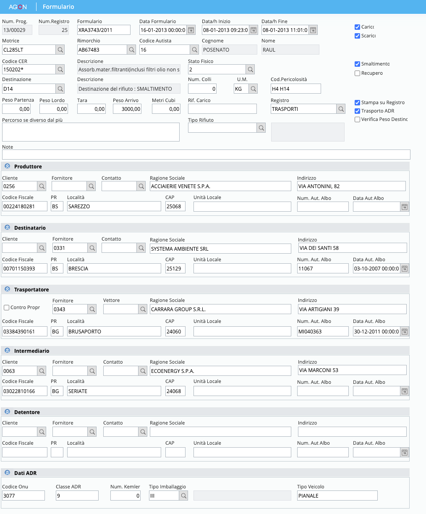Click the Motrice search magnifier icon
The height and width of the screenshot is (514, 426).
(60, 50)
